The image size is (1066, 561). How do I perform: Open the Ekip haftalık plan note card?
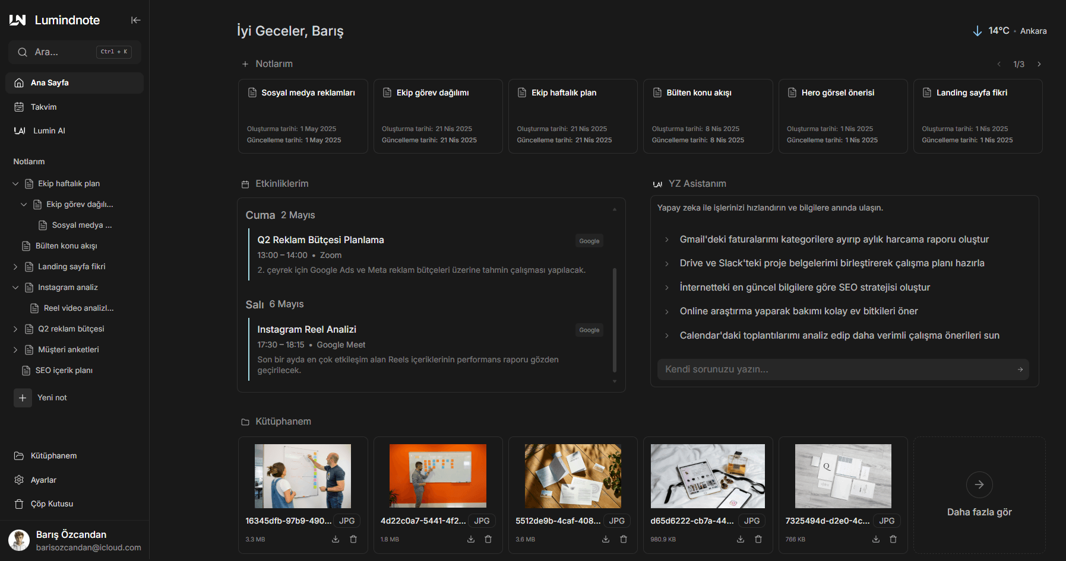573,116
